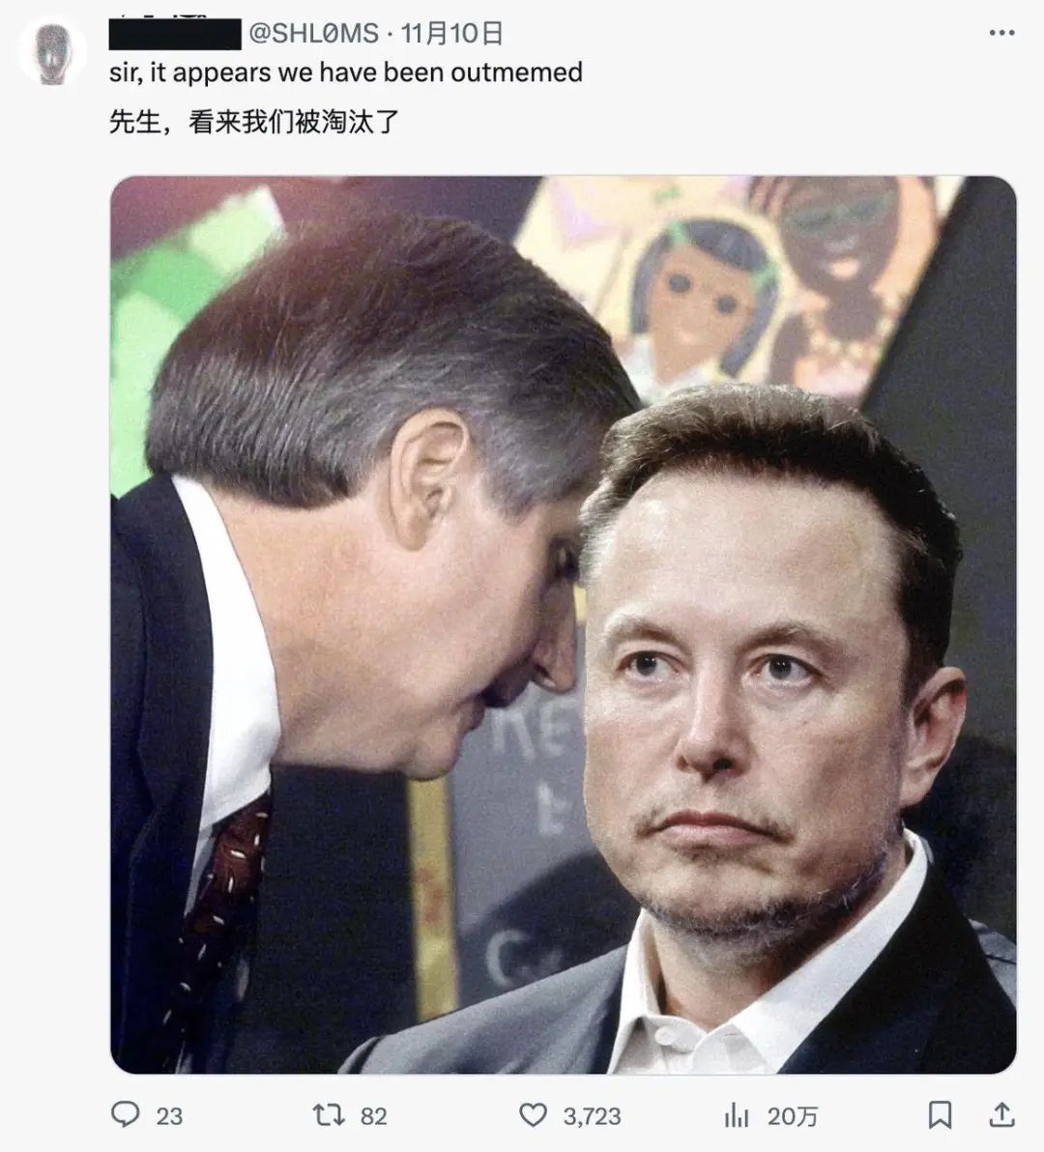Click the Chinese translation line 先生，看来我们被淘汰了

point(254,121)
